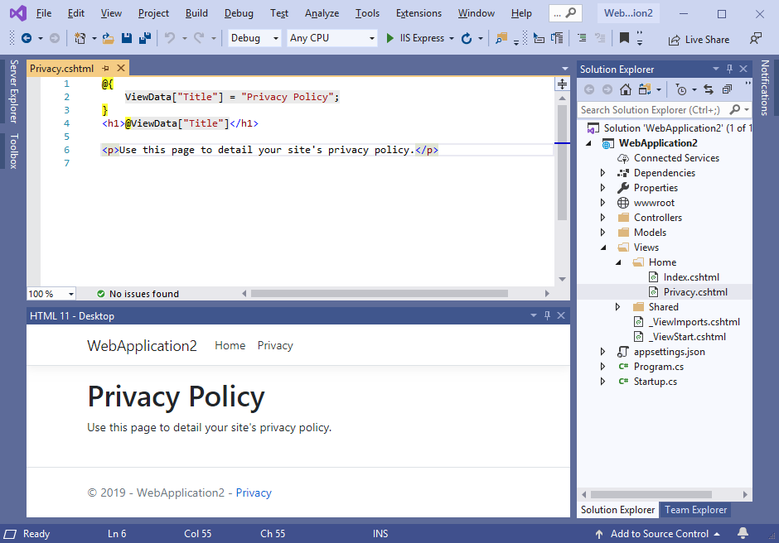
Task: Collapse the Views folder in tree
Action: (x=603, y=247)
